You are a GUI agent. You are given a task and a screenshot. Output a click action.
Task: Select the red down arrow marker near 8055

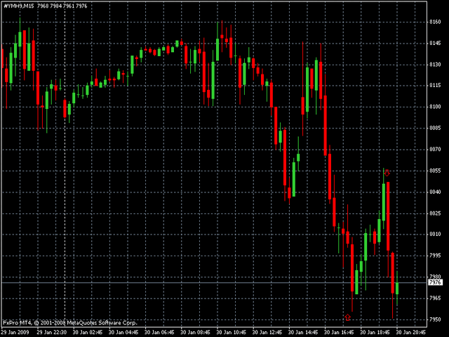[387, 173]
